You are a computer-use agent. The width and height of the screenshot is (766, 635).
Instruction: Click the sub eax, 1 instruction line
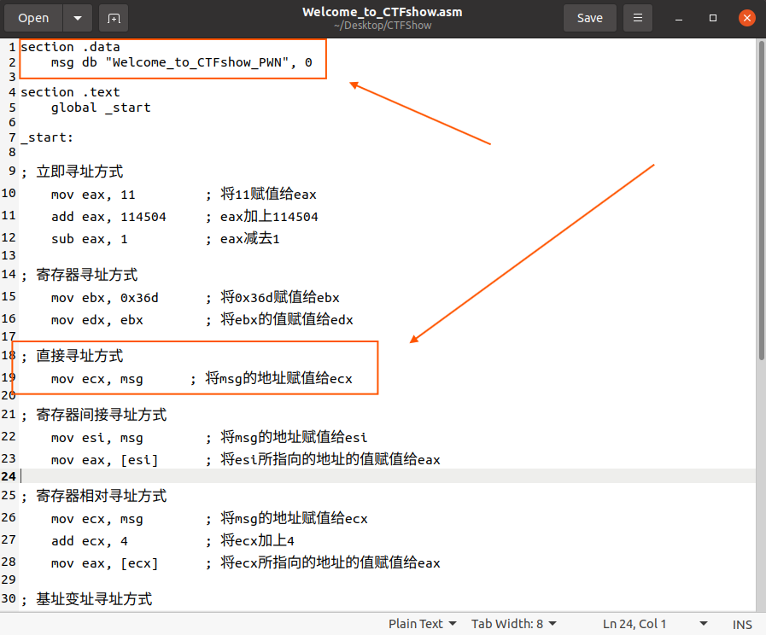coord(91,239)
